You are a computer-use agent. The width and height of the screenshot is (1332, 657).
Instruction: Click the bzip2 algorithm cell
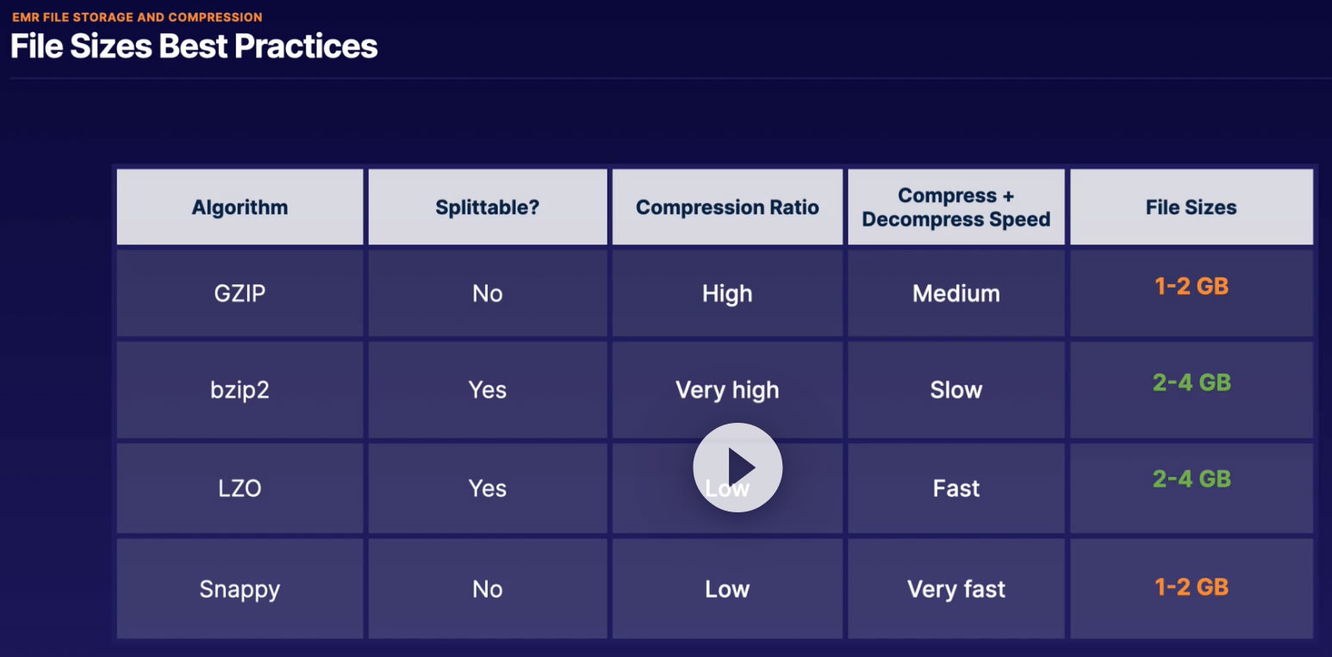click(x=240, y=390)
